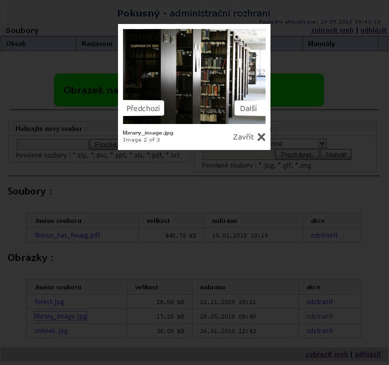Click the date 28.05.2010 08:48
This screenshot has height=365, width=389.
(227, 316)
